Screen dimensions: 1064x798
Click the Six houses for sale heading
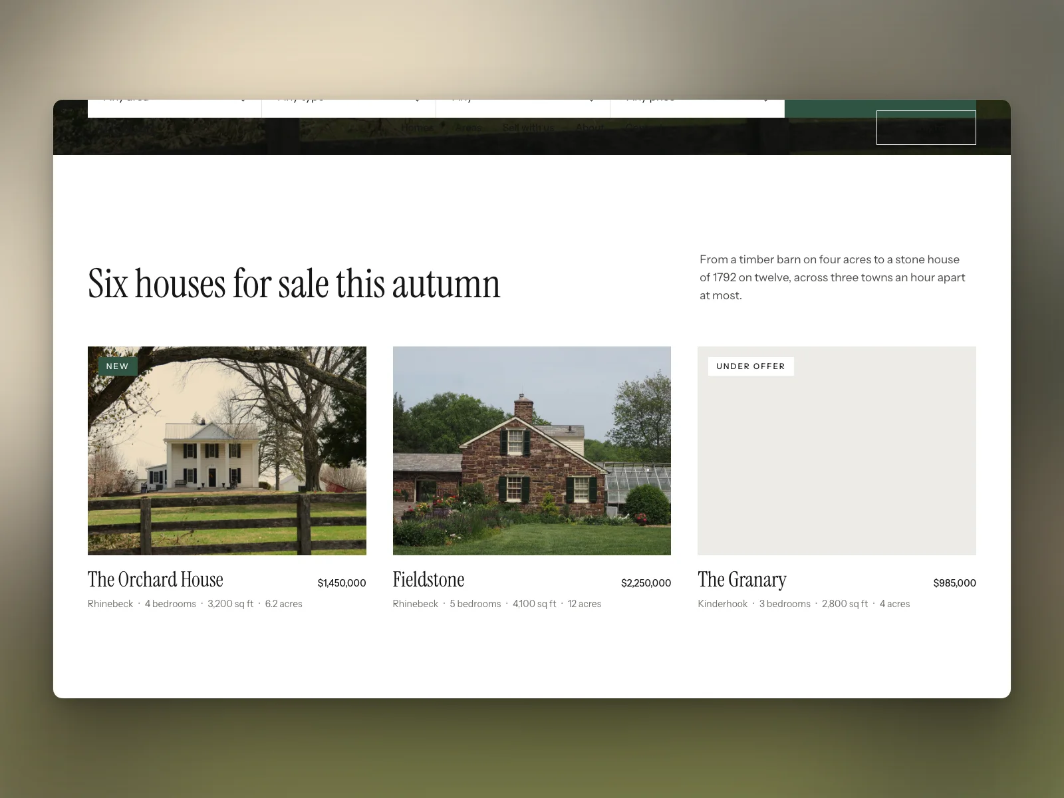(x=294, y=284)
